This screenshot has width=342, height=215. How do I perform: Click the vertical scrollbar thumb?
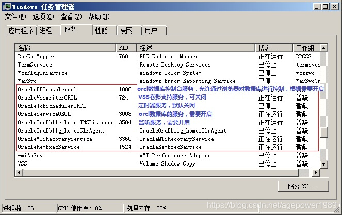(323, 132)
